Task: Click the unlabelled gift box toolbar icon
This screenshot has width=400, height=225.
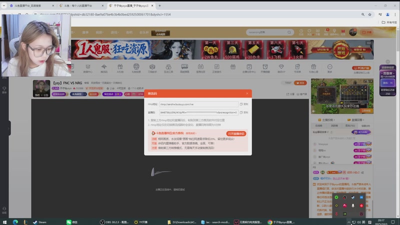Action: [x=233, y=67]
